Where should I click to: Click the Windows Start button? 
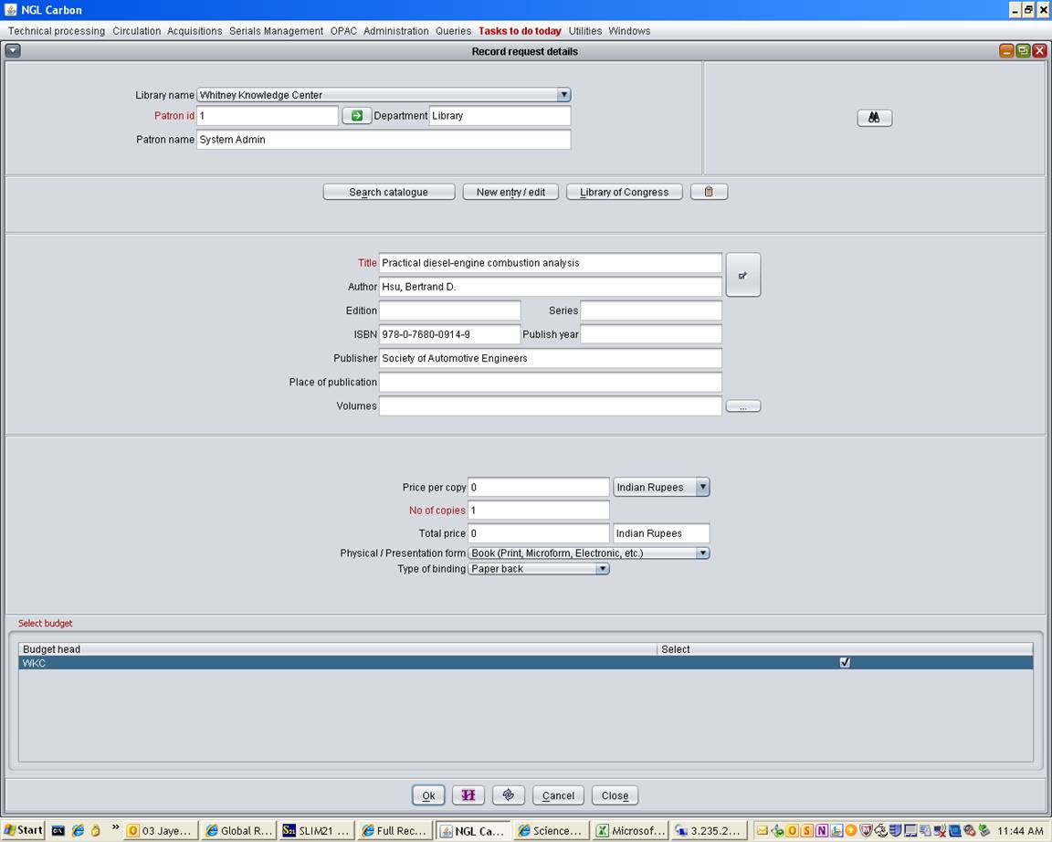click(23, 830)
